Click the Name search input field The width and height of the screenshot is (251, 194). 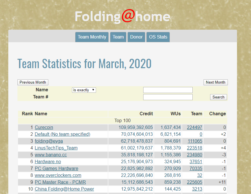pos(168,90)
